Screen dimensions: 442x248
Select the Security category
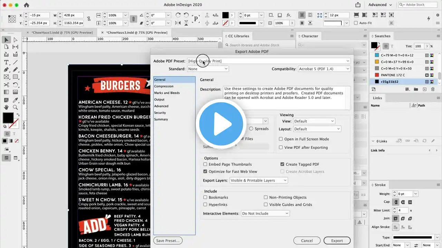160,113
